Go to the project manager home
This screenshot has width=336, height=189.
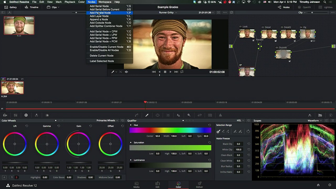click(x=318, y=185)
